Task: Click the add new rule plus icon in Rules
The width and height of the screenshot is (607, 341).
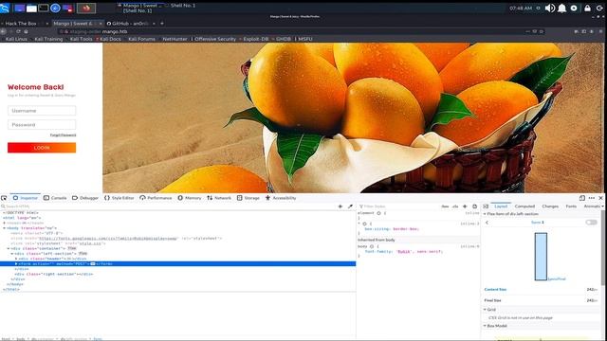Action: [x=465, y=206]
